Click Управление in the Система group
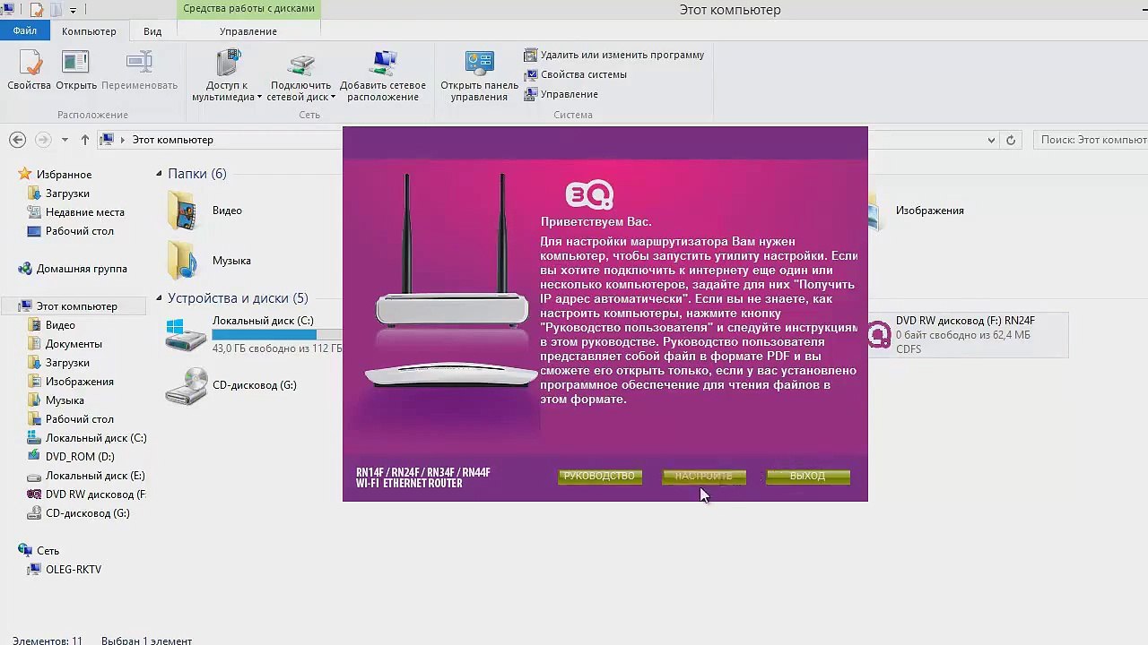The image size is (1148, 645). click(x=561, y=94)
